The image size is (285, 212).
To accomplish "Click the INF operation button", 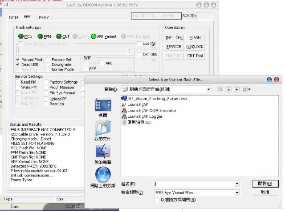I will tap(169, 37).
